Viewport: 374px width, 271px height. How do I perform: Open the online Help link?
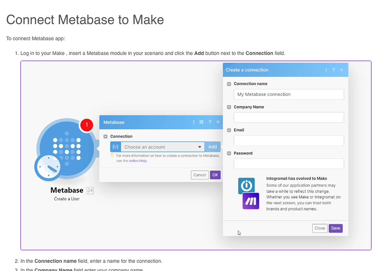138,160
